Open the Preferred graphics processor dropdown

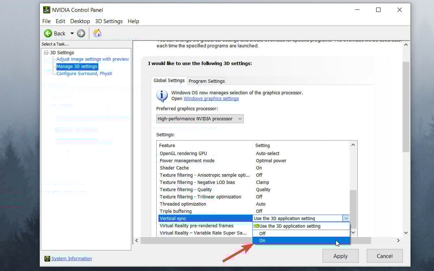click(200, 119)
